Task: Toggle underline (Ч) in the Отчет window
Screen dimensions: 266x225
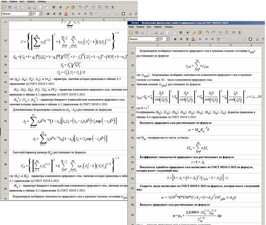Action: 187,39
